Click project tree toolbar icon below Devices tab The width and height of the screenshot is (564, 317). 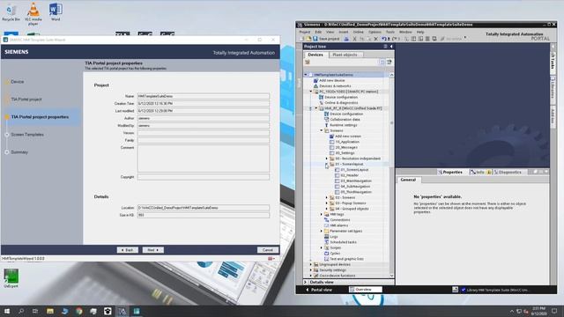[x=308, y=63]
